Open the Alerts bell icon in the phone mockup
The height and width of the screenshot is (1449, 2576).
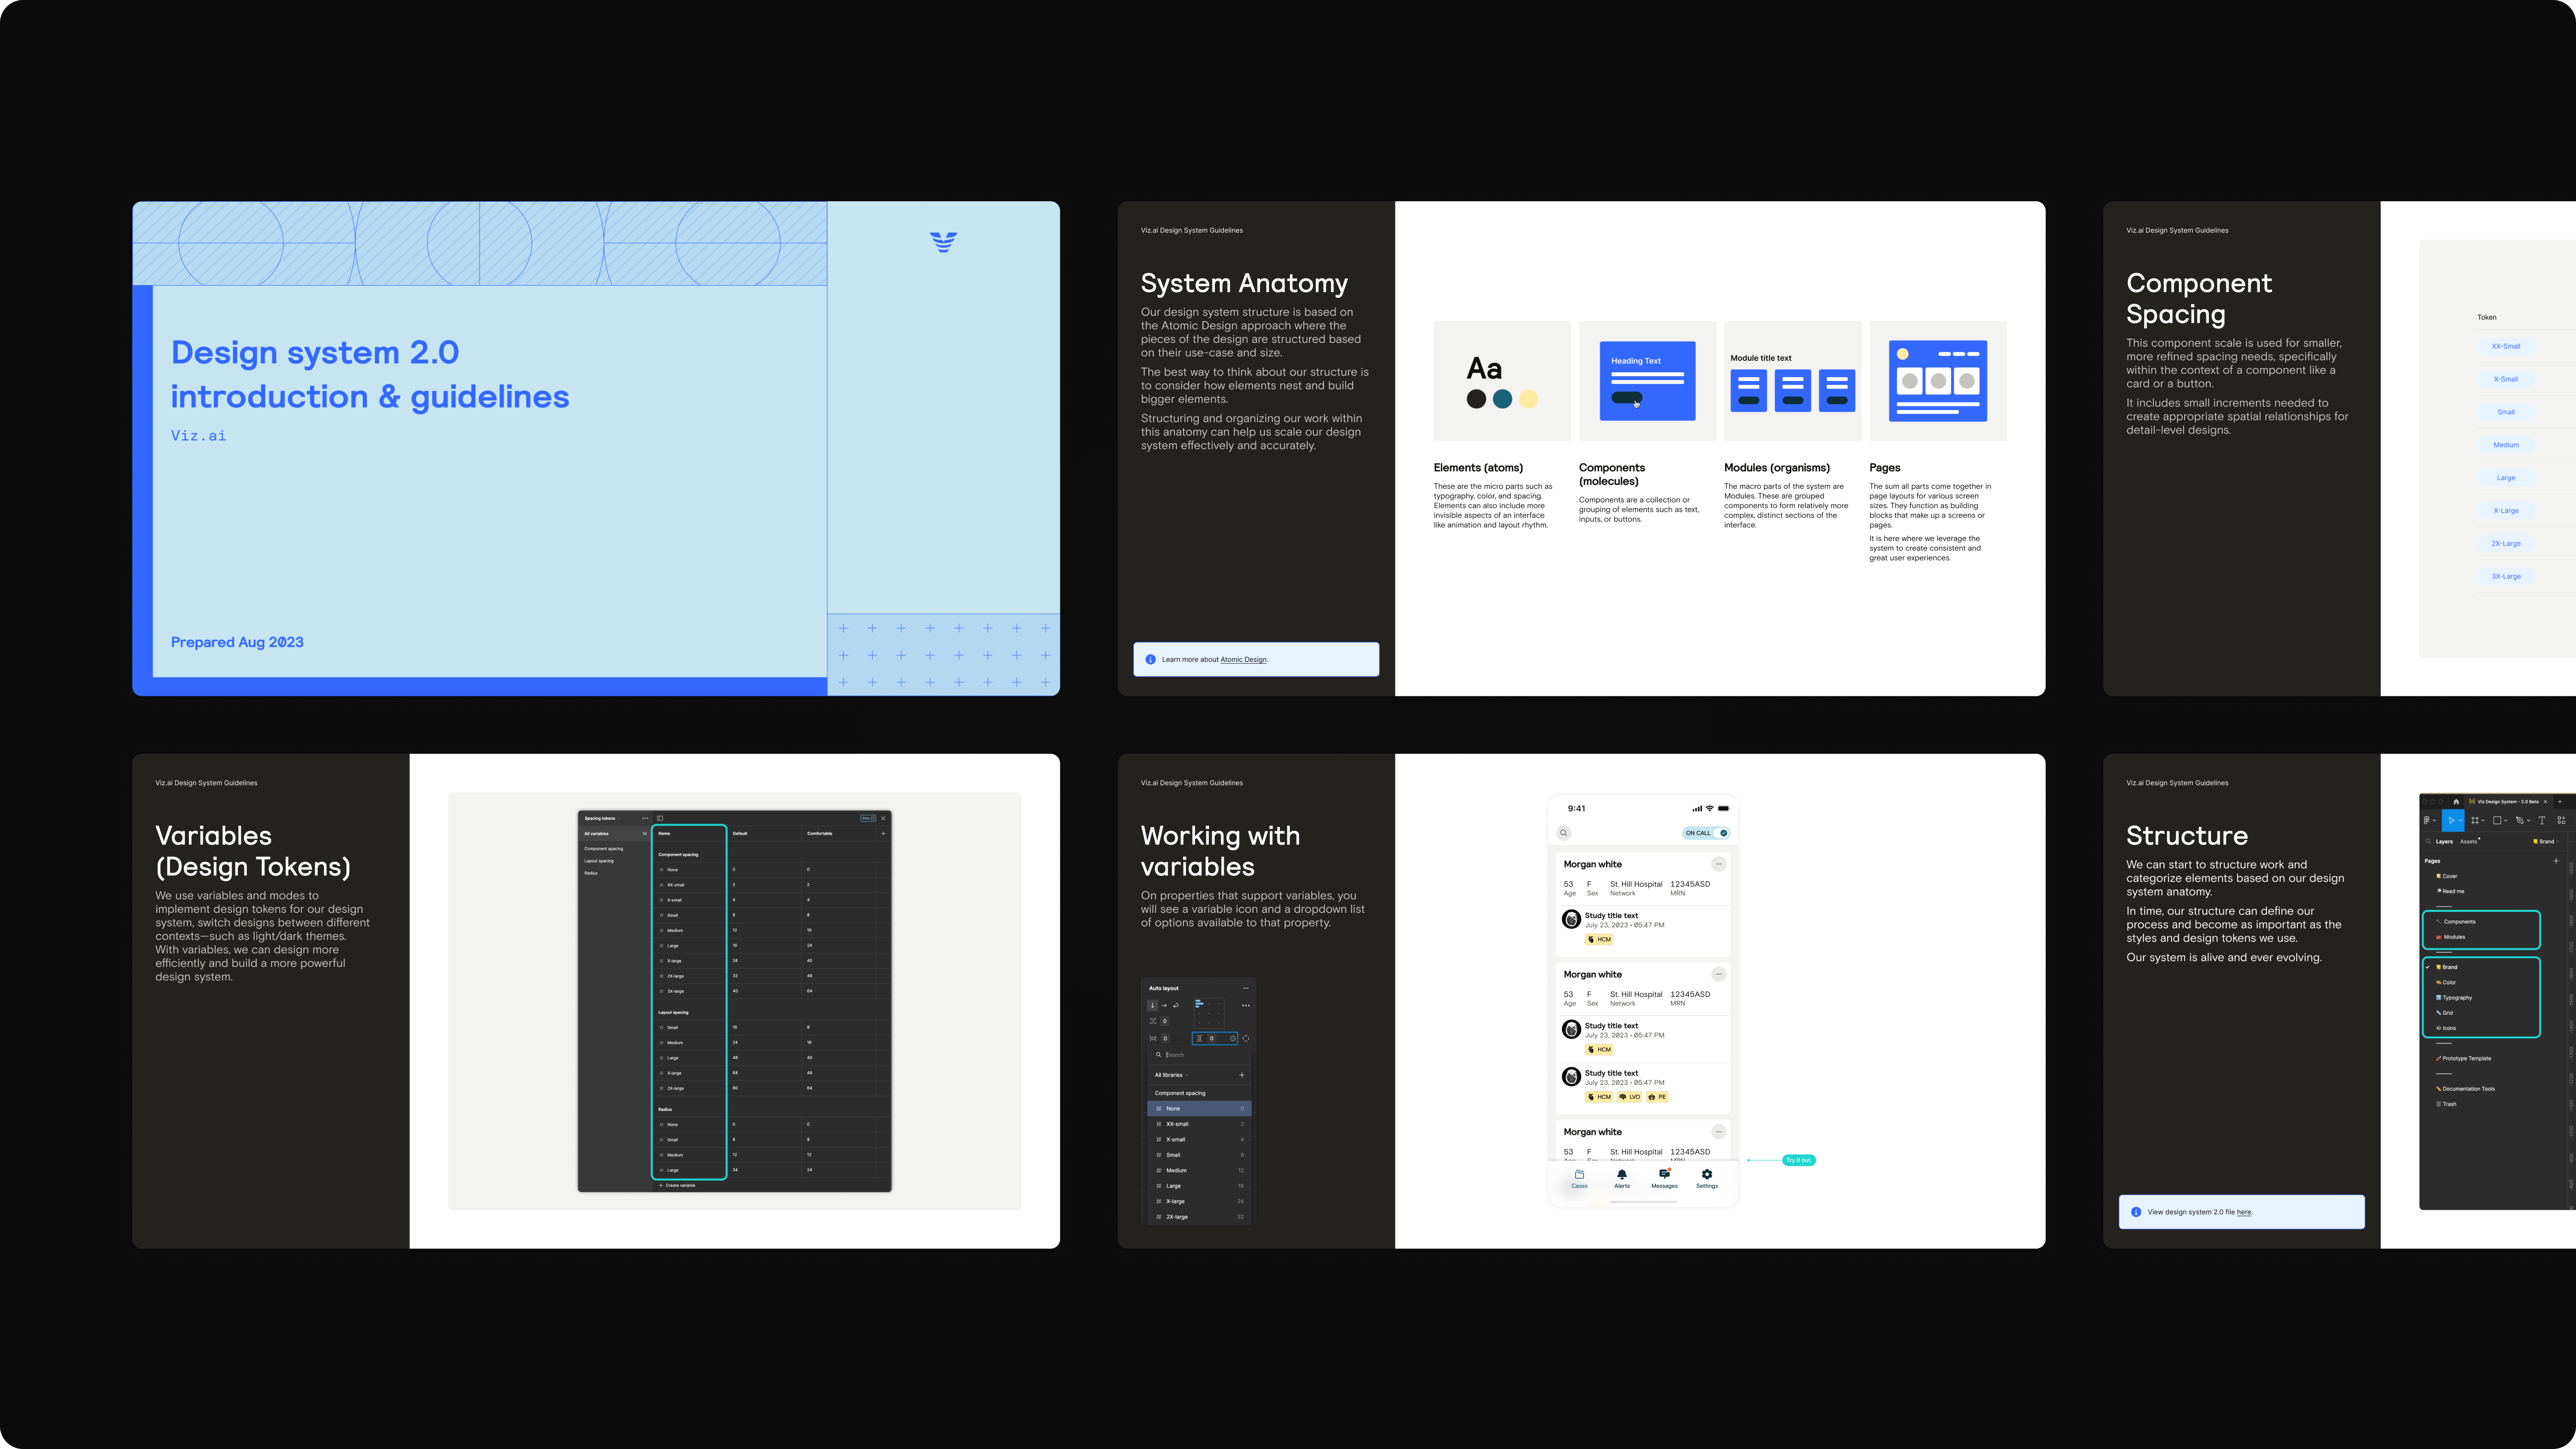click(x=1622, y=1174)
